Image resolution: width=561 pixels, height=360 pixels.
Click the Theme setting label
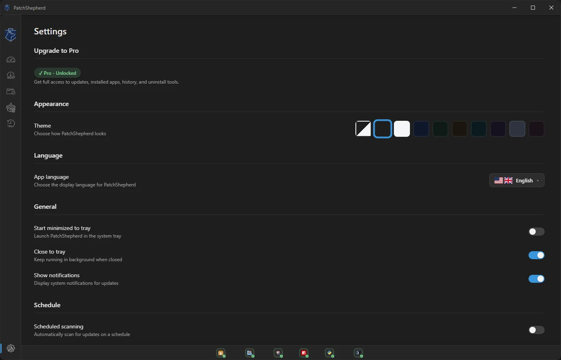[x=42, y=126]
